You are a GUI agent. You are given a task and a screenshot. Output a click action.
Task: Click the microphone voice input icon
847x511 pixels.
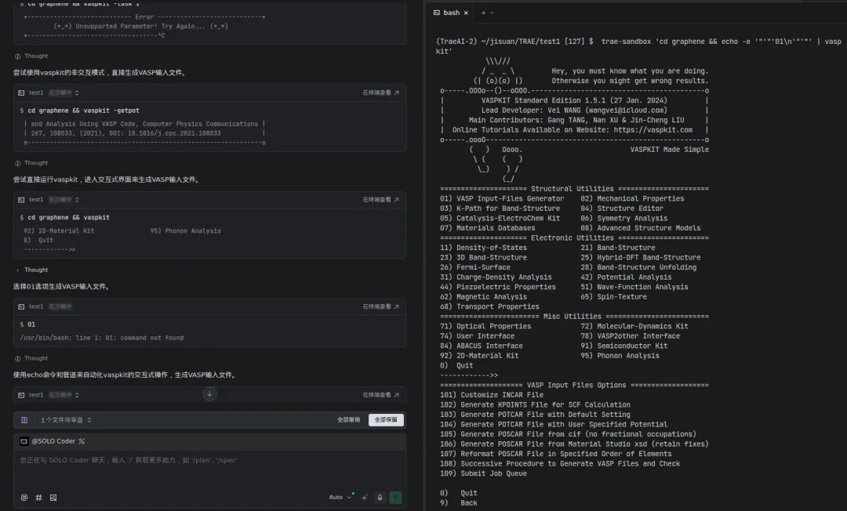click(380, 498)
